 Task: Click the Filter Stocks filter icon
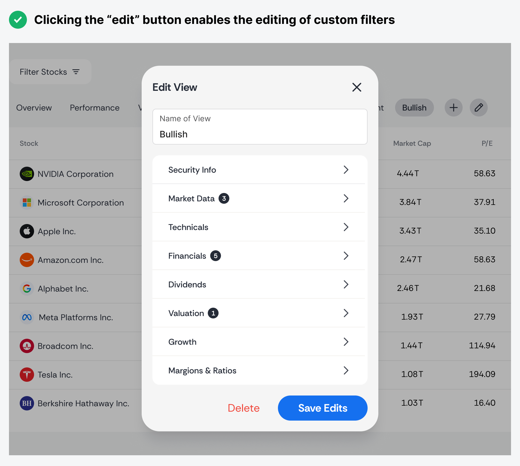pos(76,72)
